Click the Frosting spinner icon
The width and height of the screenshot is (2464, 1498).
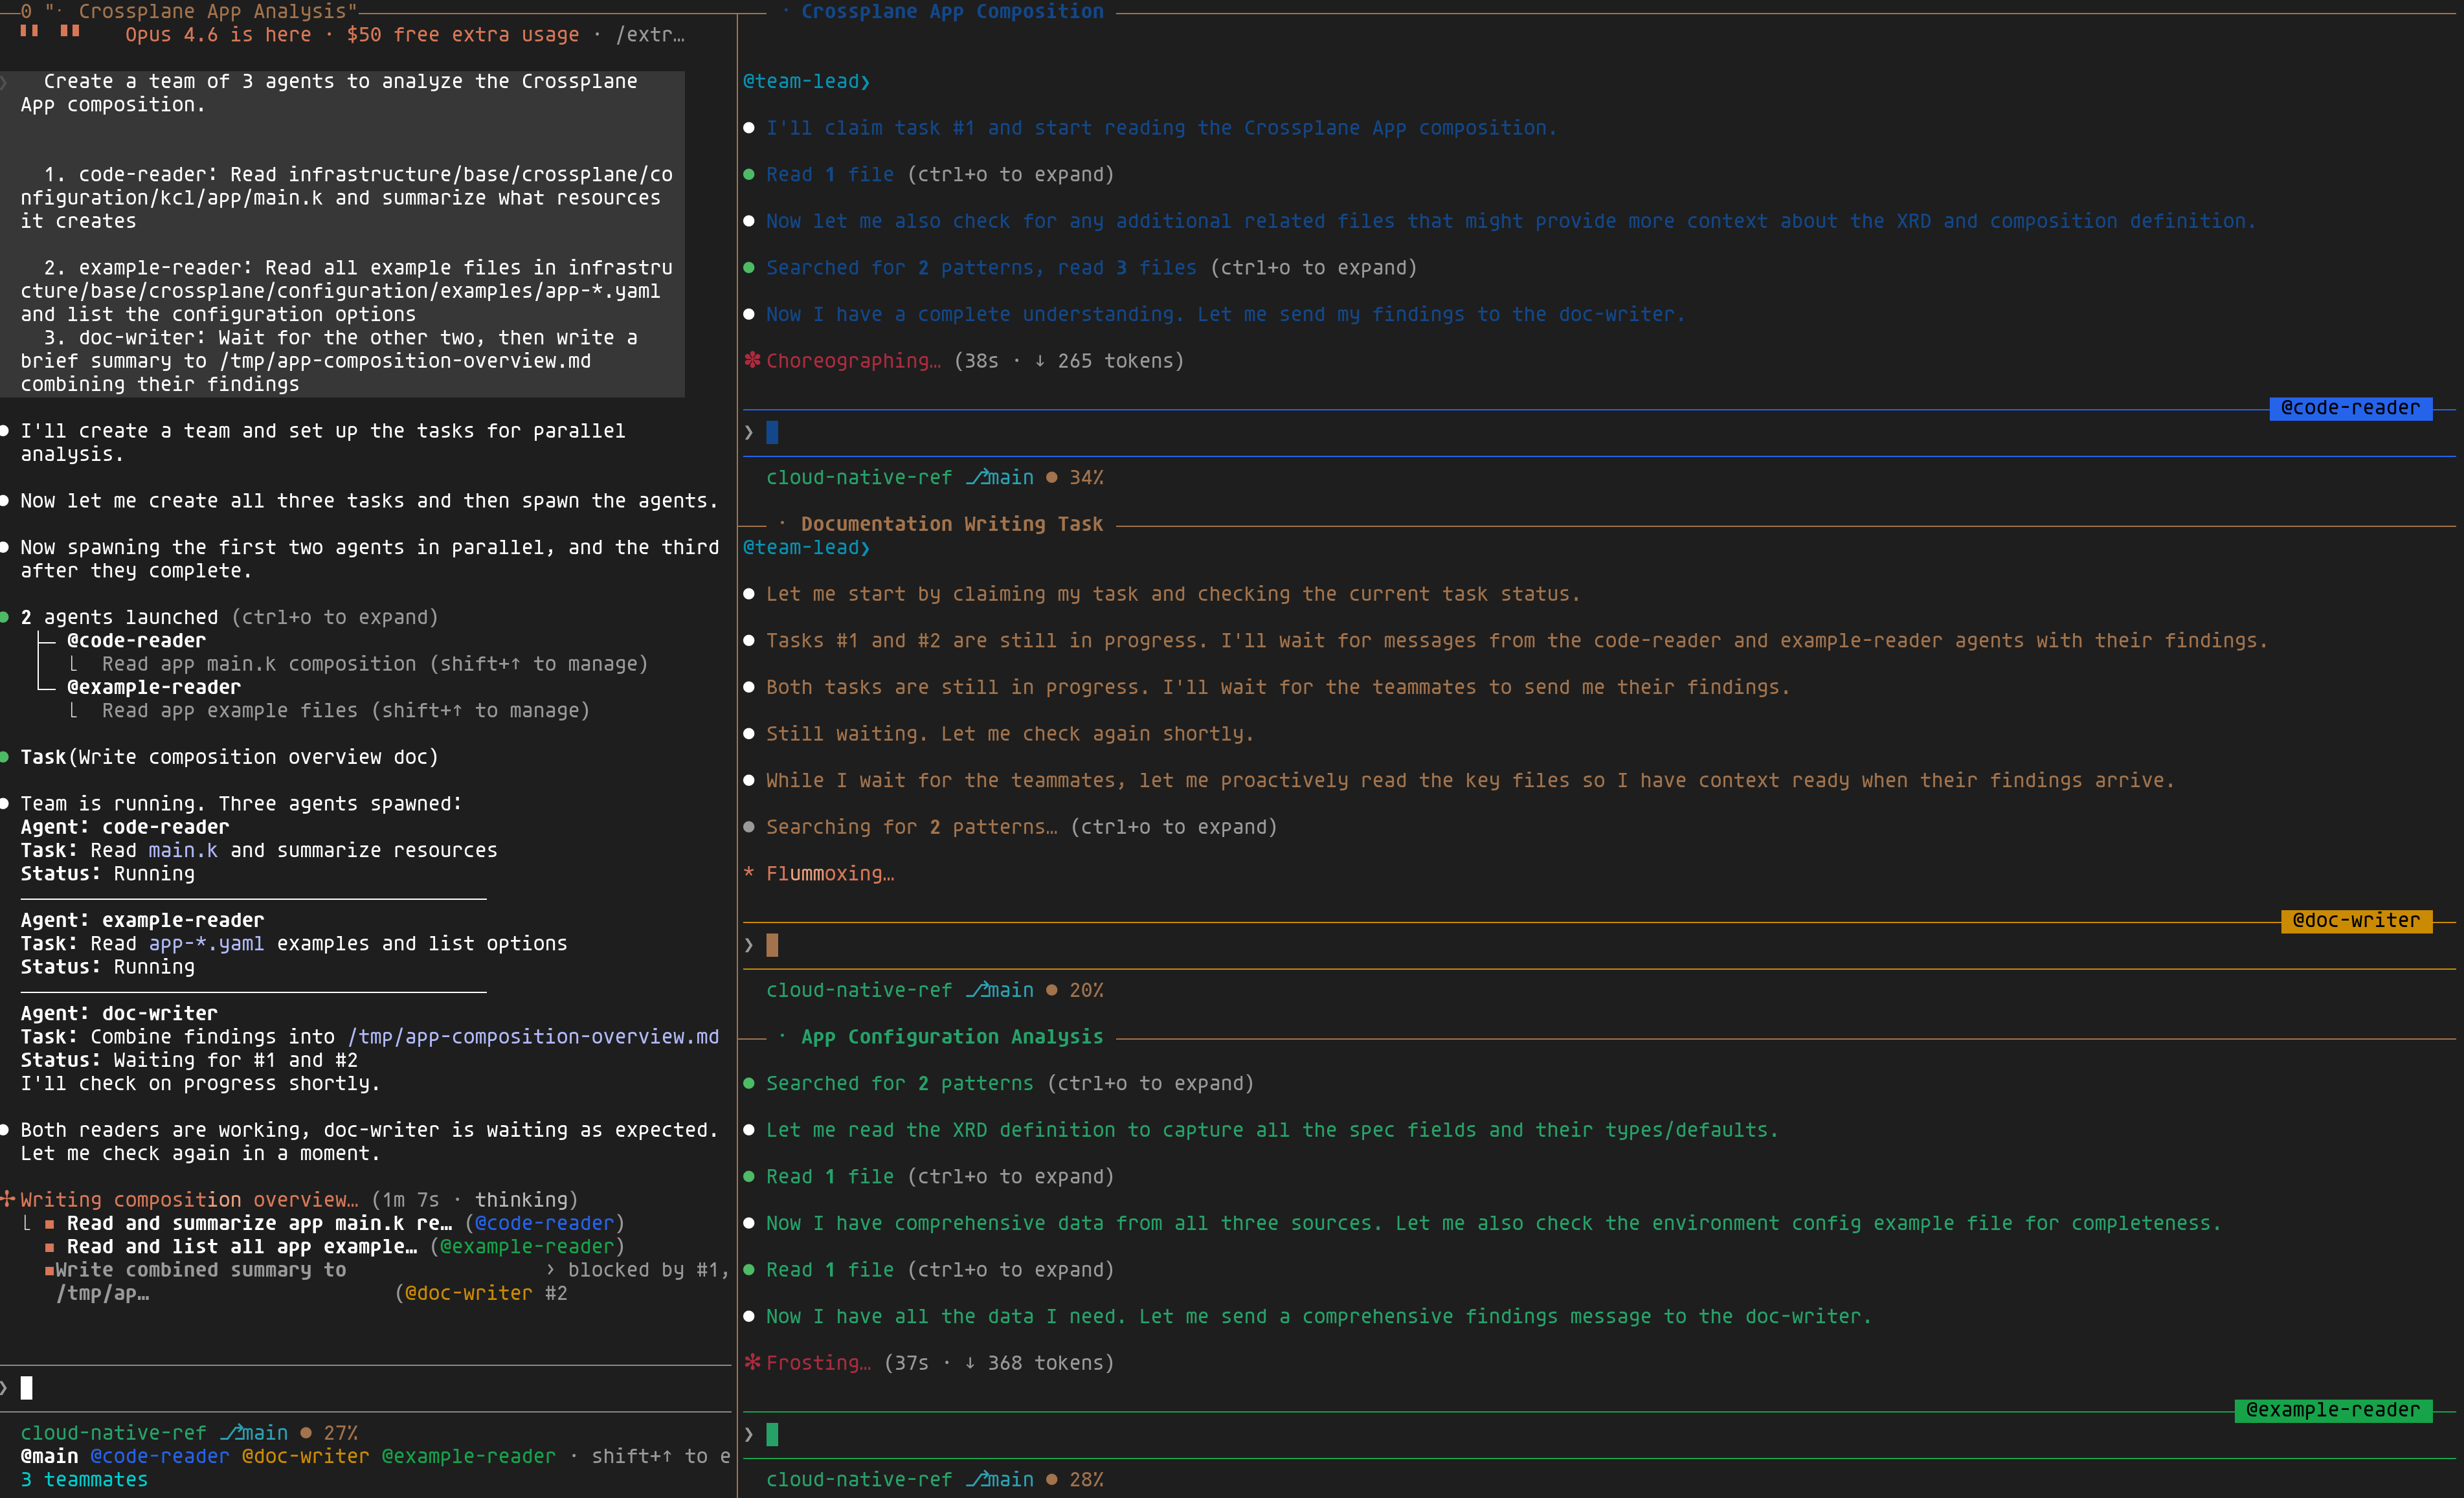753,1362
